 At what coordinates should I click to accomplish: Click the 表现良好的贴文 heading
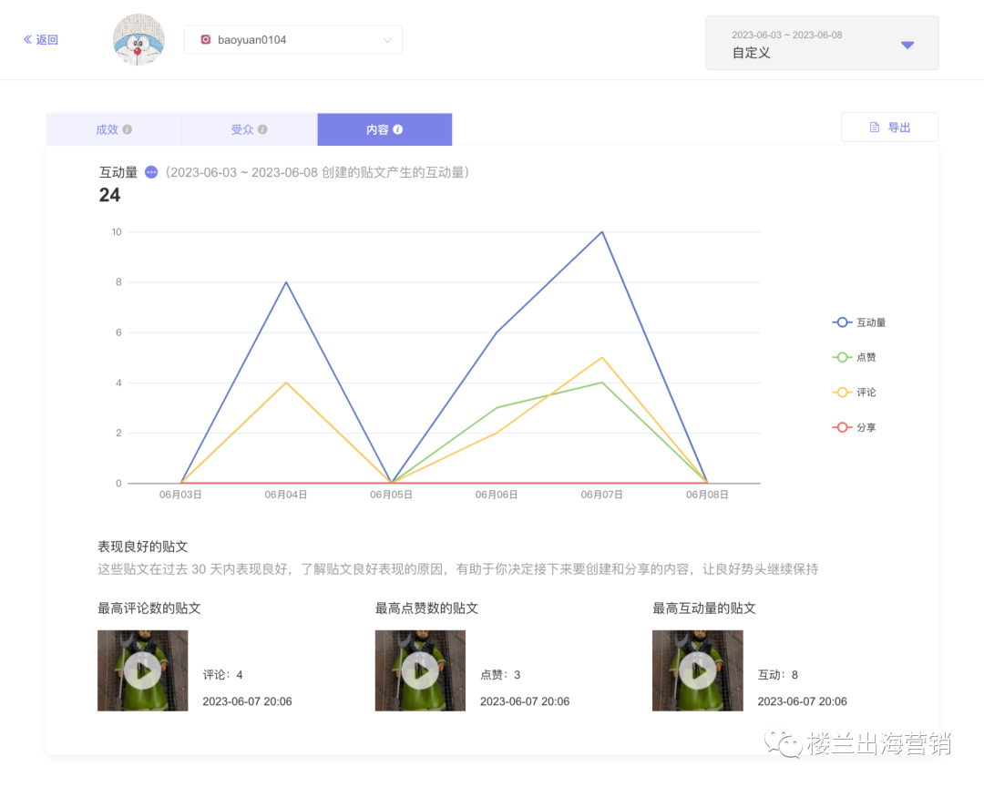[x=142, y=547]
